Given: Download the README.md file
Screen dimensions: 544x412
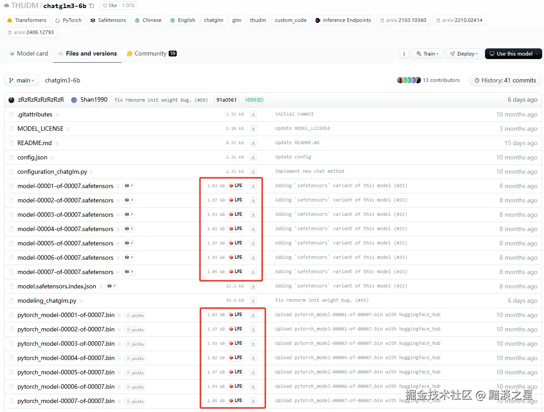Looking at the screenshot, I should pyautogui.click(x=253, y=143).
